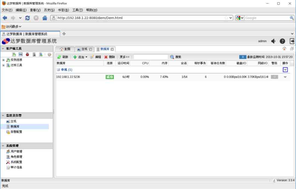The width and height of the screenshot is (296, 189).
Task: Expand the 实例连接 tree node
Action: coord(3,60)
